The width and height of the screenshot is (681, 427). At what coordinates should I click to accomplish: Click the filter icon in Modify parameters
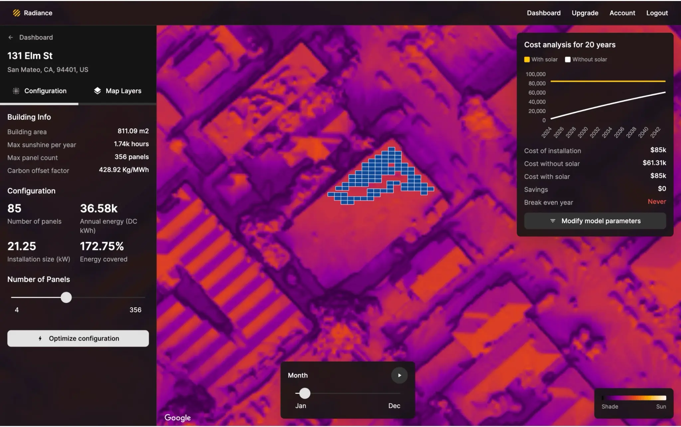click(553, 221)
